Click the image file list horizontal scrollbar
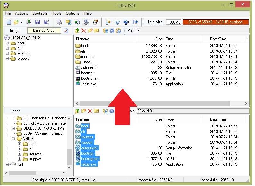 click(155, 103)
